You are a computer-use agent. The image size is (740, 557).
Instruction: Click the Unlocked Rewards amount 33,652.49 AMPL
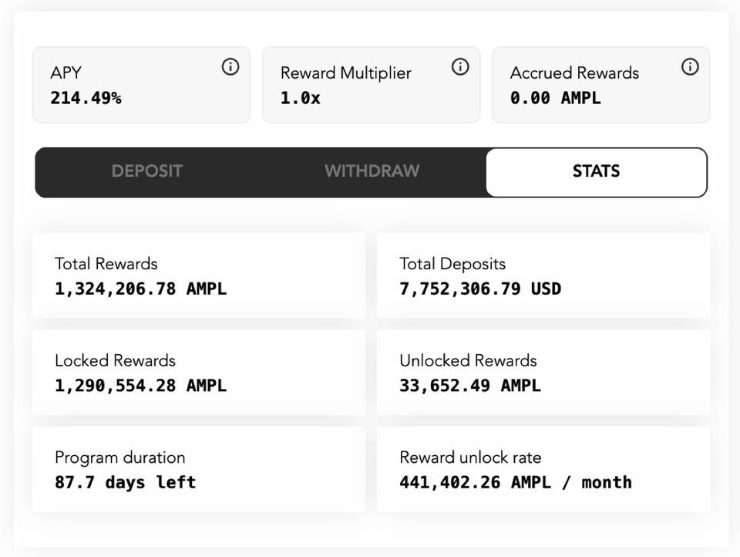469,385
